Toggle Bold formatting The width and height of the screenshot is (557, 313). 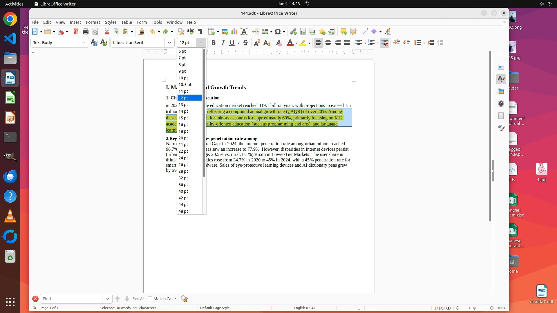[214, 43]
